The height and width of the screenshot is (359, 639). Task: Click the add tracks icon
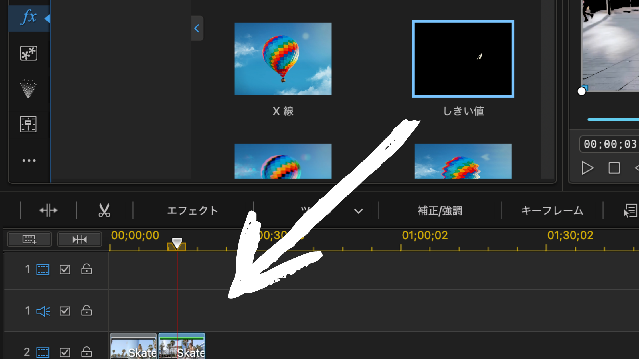coord(29,239)
